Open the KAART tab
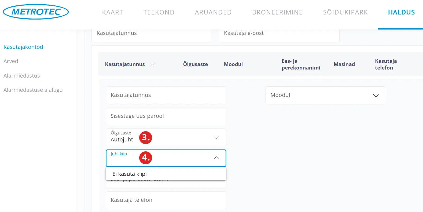 coord(112,12)
